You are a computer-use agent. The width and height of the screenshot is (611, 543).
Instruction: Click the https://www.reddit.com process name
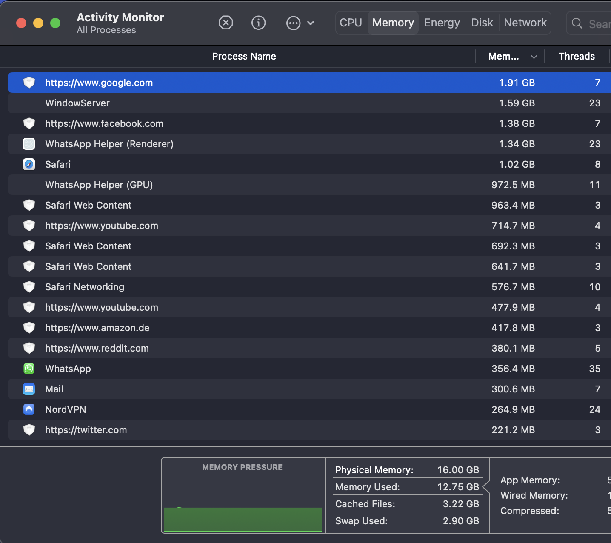pyautogui.click(x=97, y=348)
